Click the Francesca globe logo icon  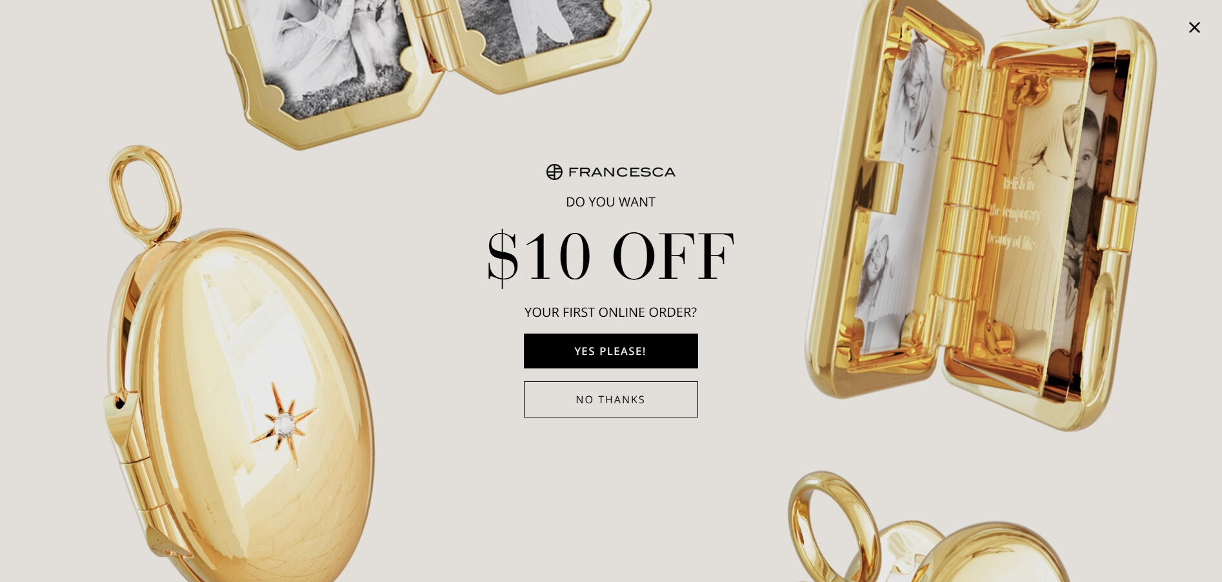click(554, 172)
